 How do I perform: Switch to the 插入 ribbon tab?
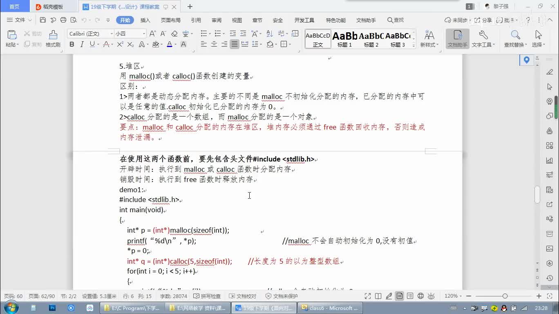click(145, 20)
